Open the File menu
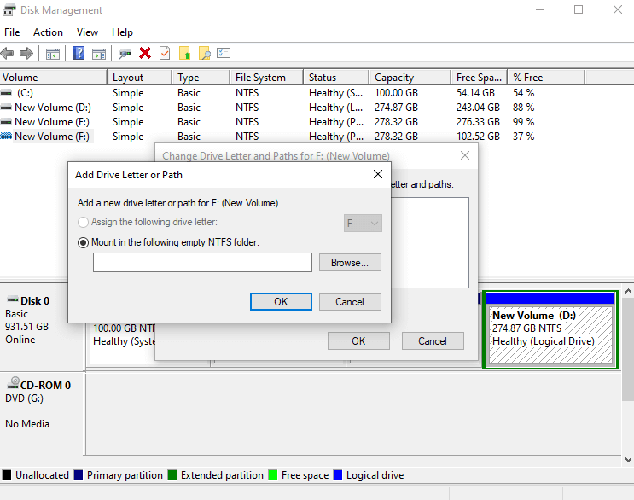 pos(12,32)
